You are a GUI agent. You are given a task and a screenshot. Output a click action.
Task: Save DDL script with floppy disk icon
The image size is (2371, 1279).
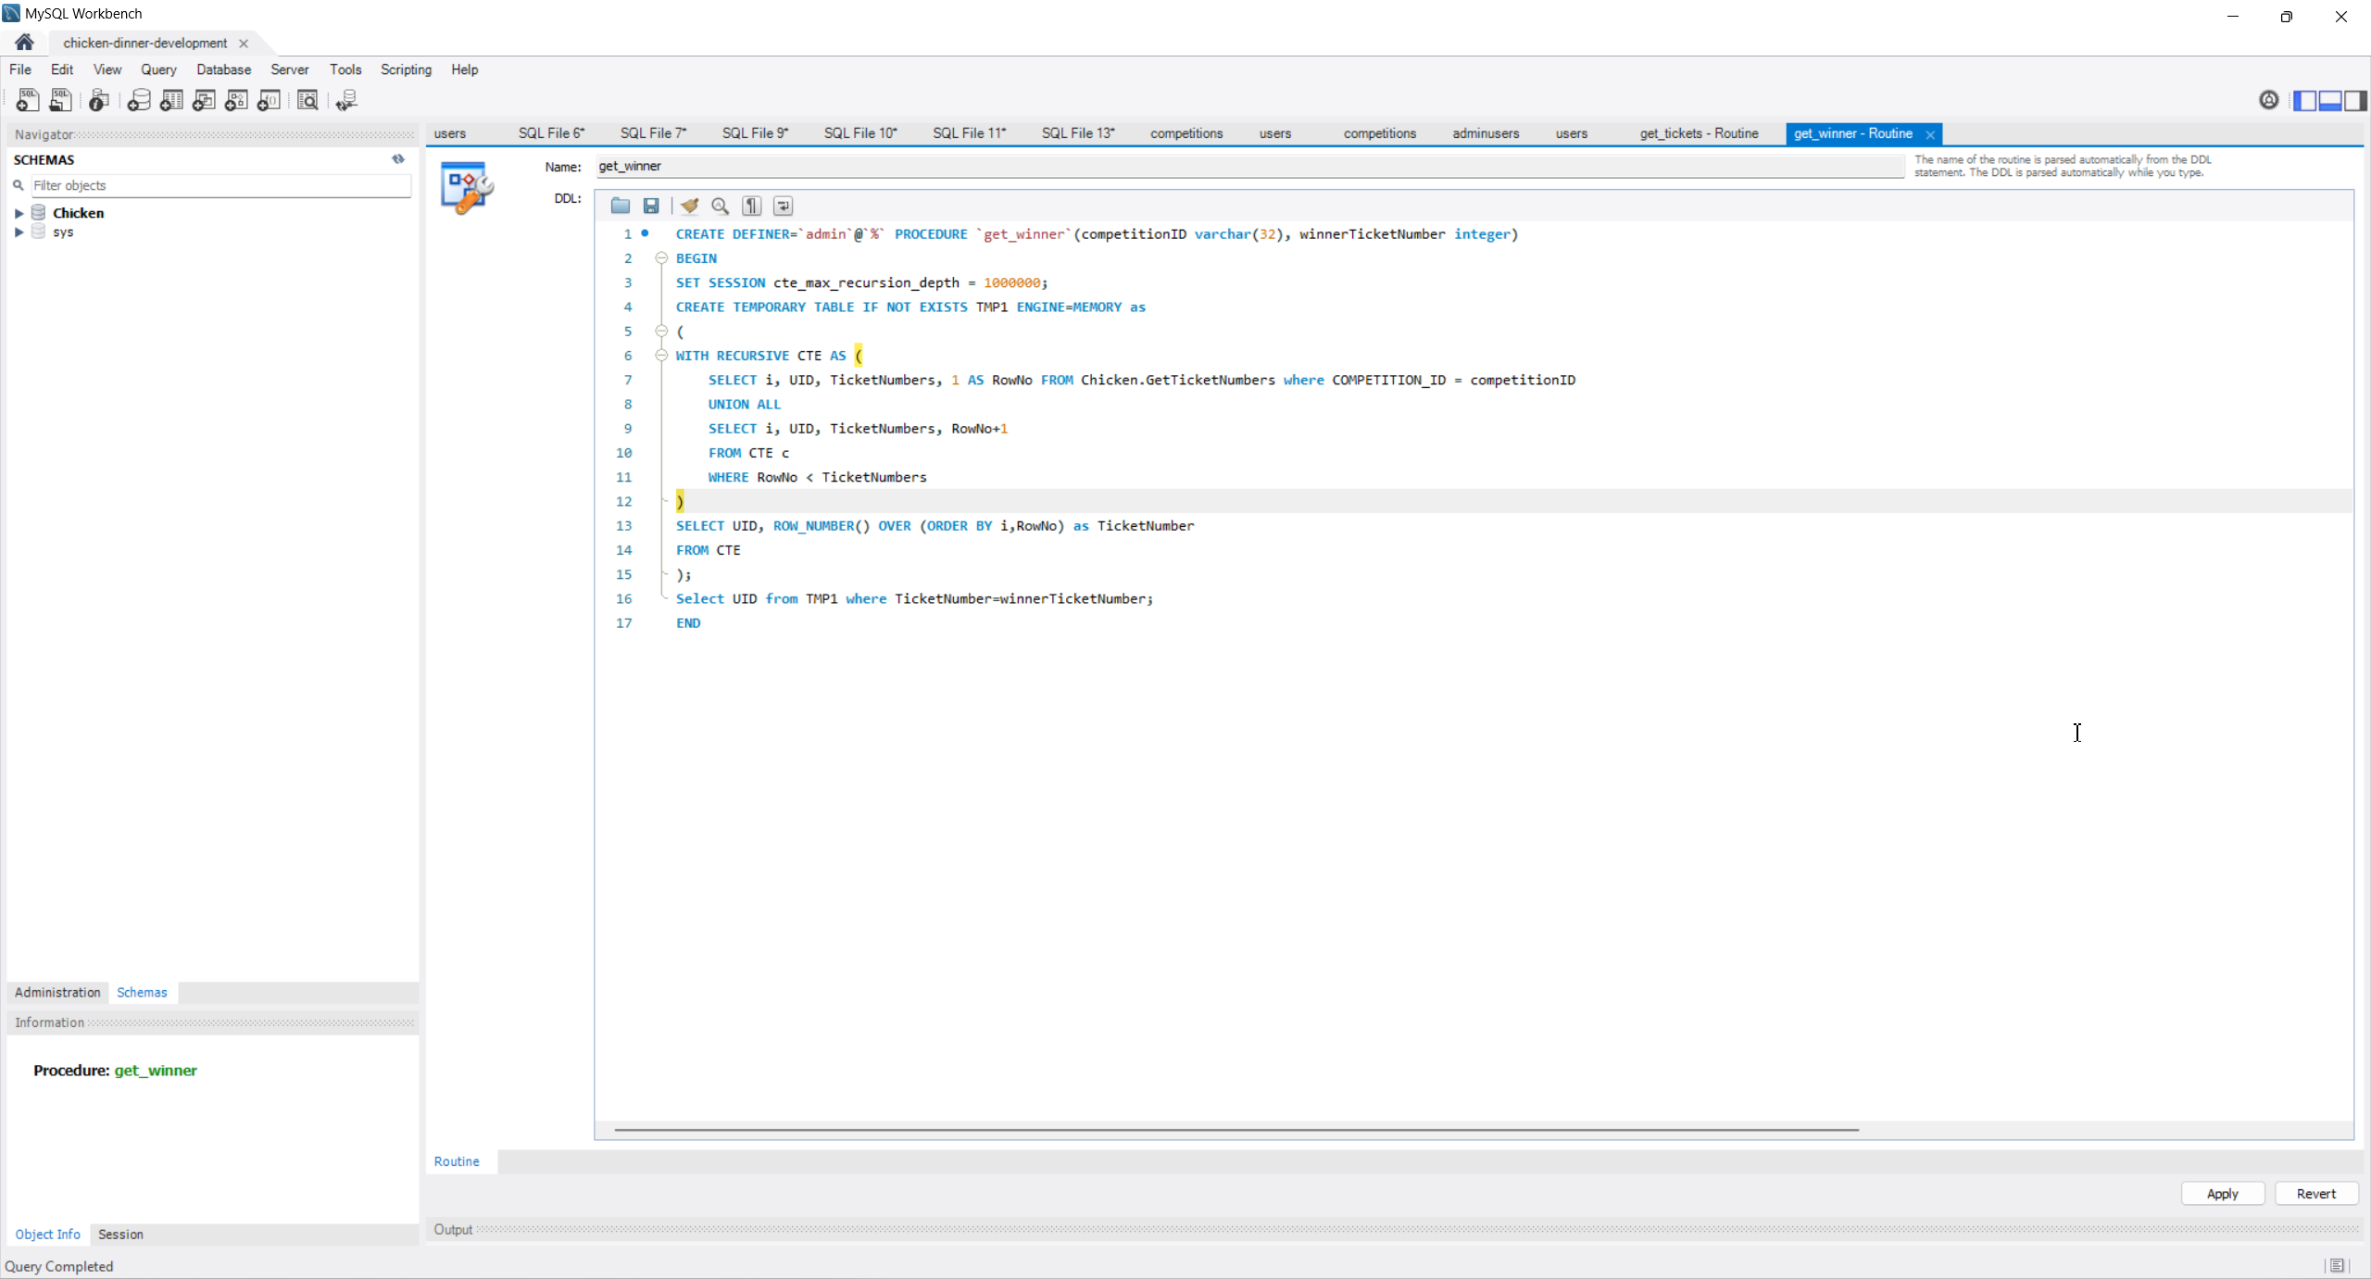click(x=651, y=206)
